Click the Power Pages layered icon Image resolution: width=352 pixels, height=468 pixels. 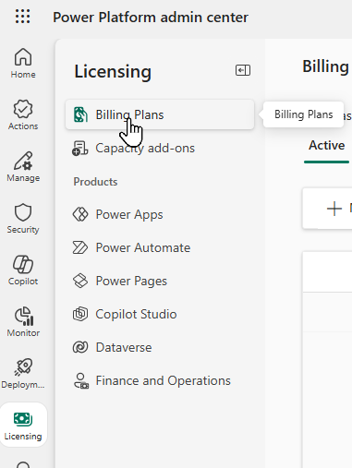[80, 281]
